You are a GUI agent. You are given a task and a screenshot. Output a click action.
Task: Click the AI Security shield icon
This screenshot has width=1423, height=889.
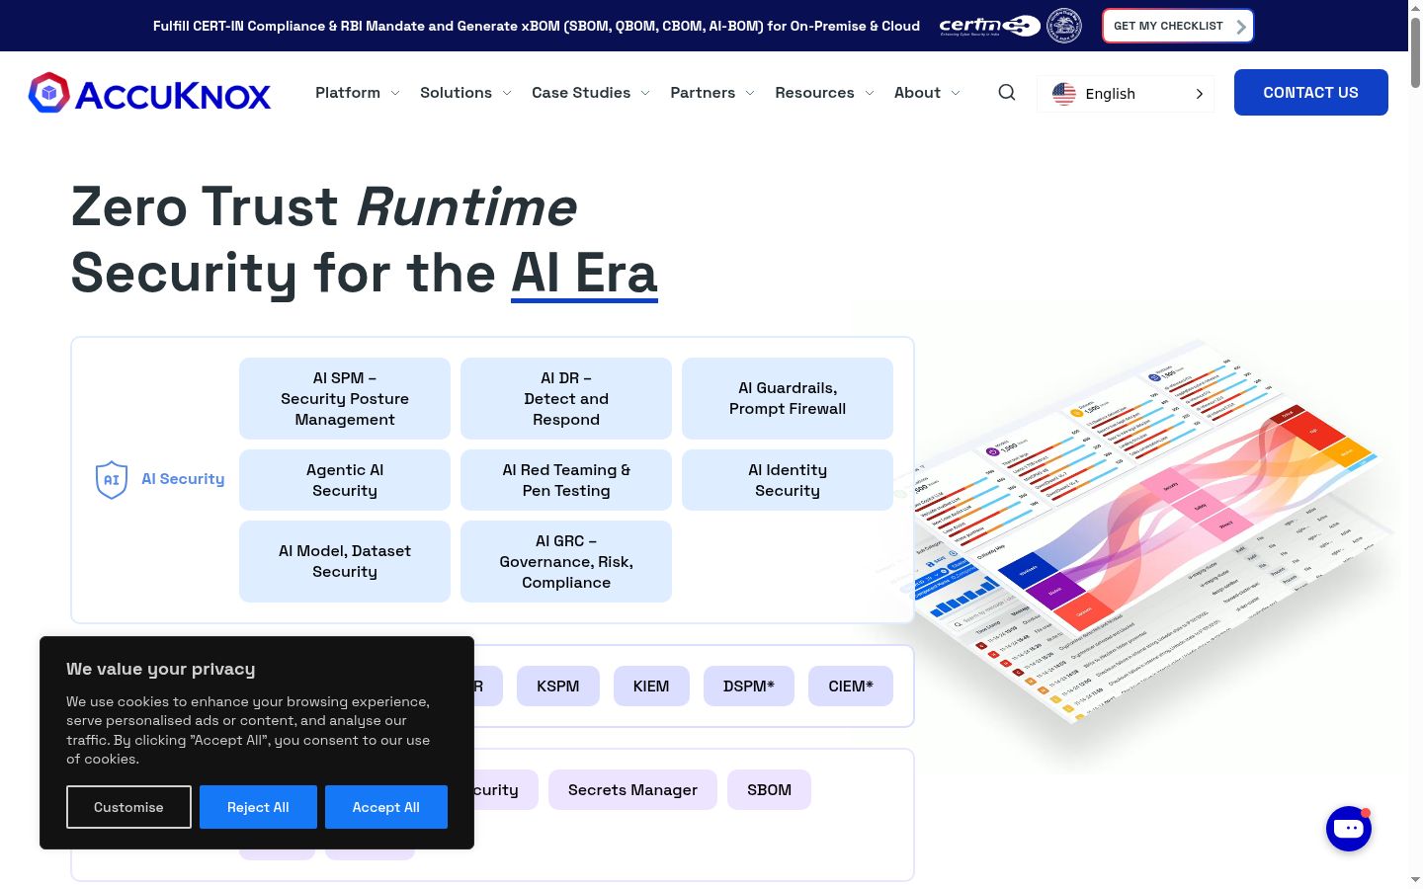[x=112, y=480]
